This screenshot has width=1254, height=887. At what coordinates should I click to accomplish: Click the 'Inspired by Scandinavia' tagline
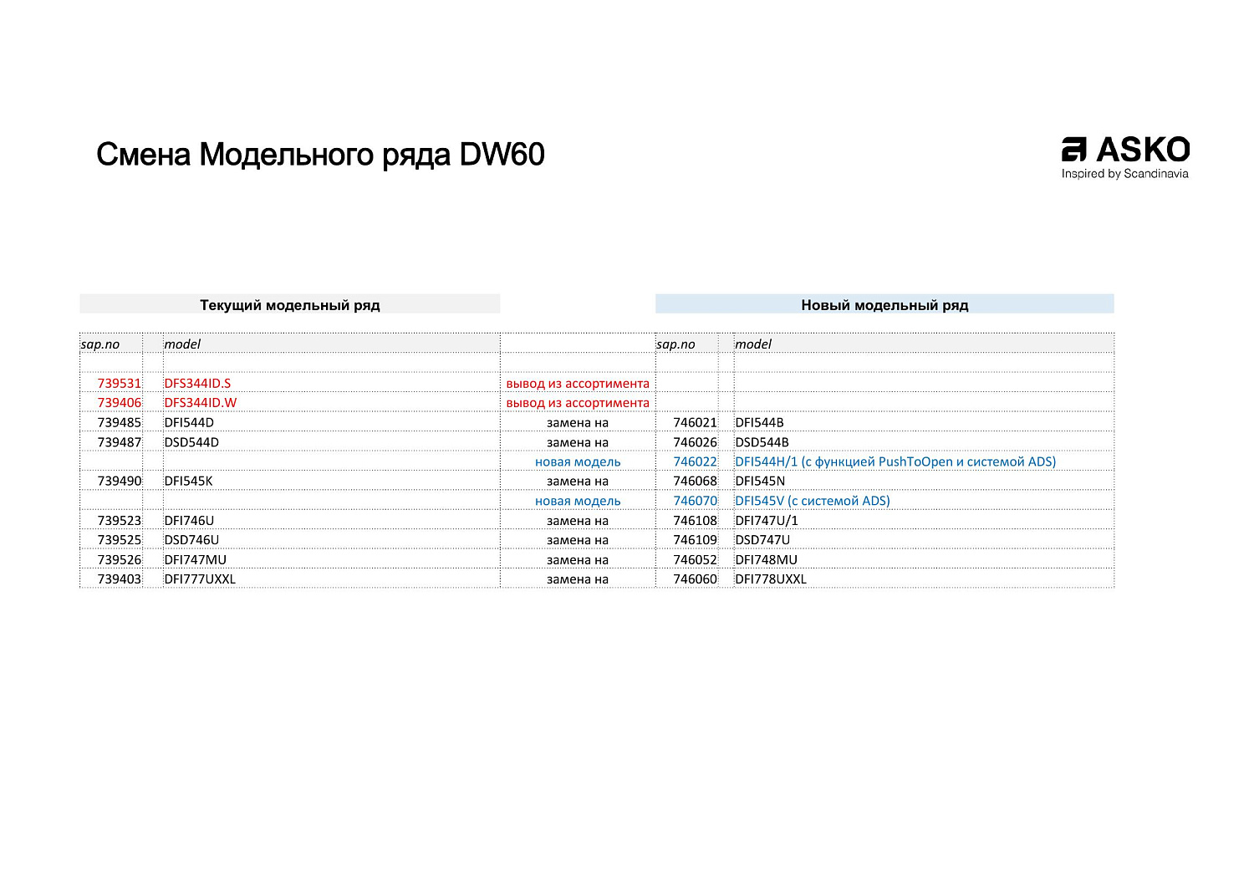[x=1124, y=174]
